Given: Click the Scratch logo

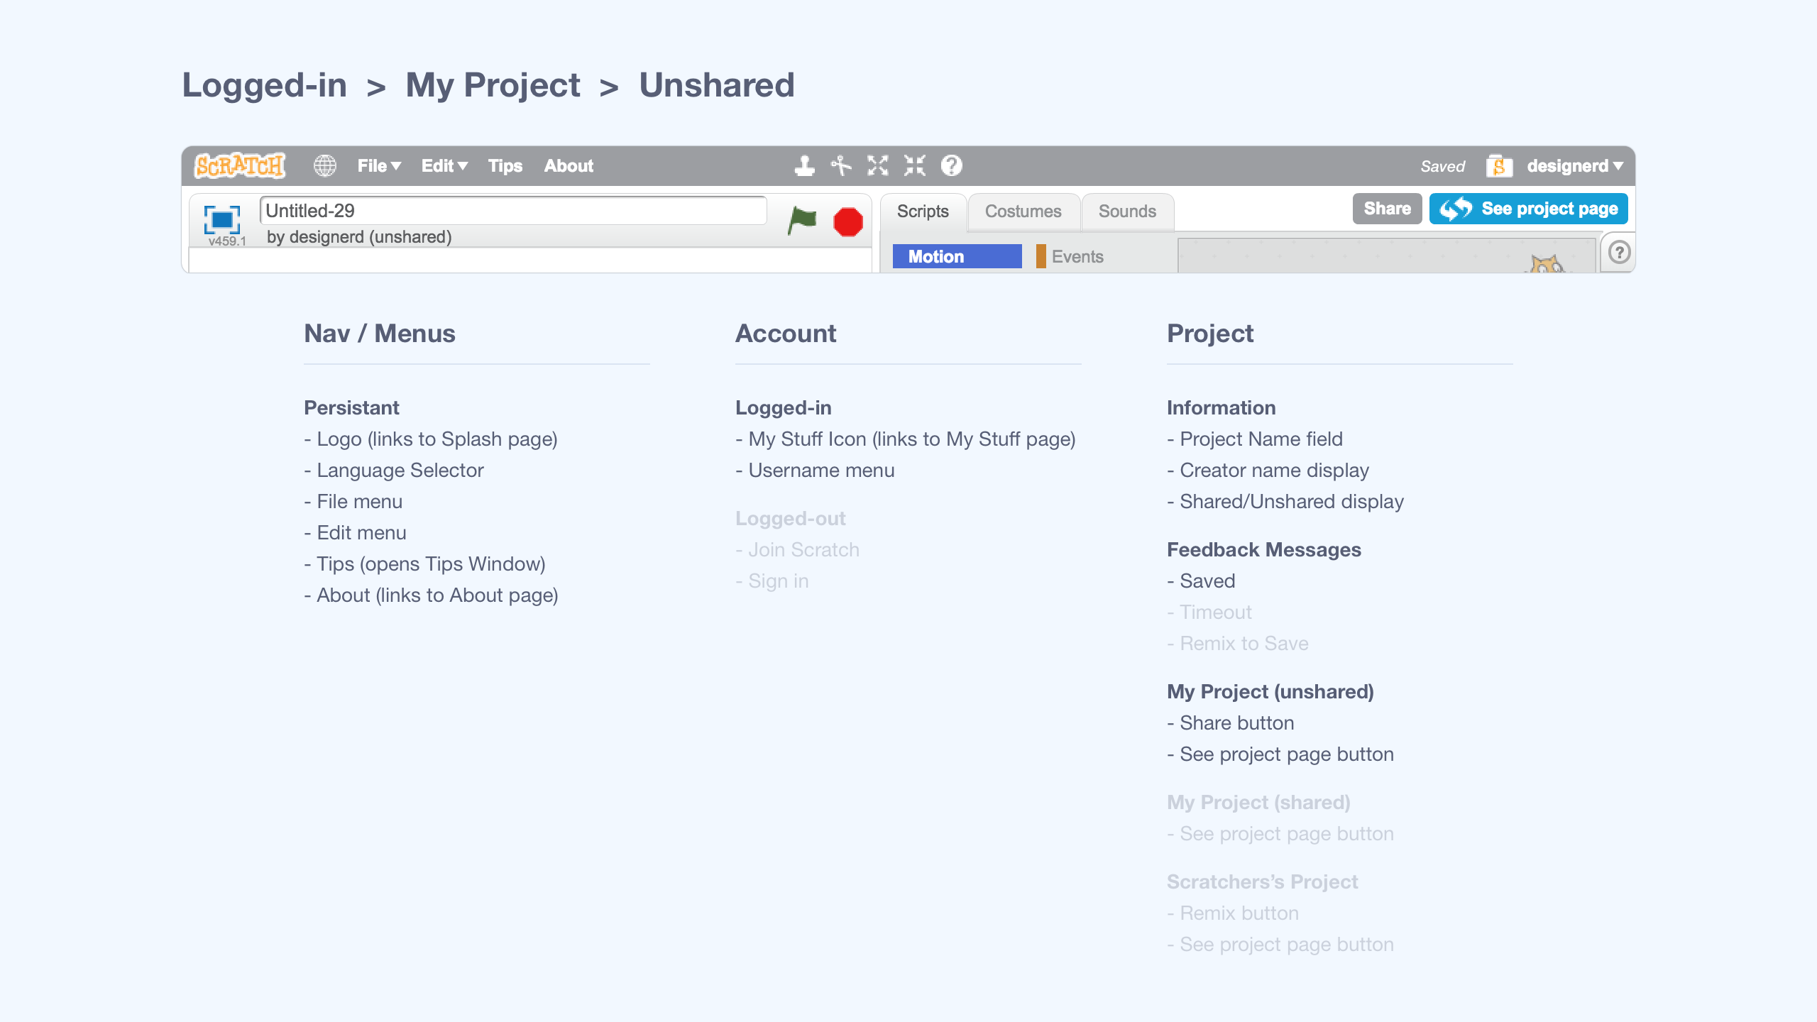Looking at the screenshot, I should click(240, 166).
